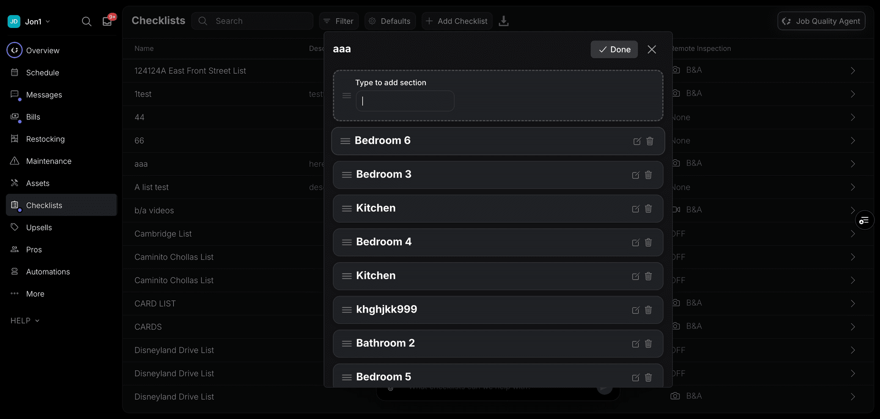Image resolution: width=880 pixels, height=419 pixels.
Task: Go to Automations in the sidebar
Action: (x=48, y=272)
